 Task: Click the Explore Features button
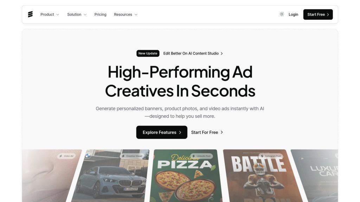tap(162, 132)
